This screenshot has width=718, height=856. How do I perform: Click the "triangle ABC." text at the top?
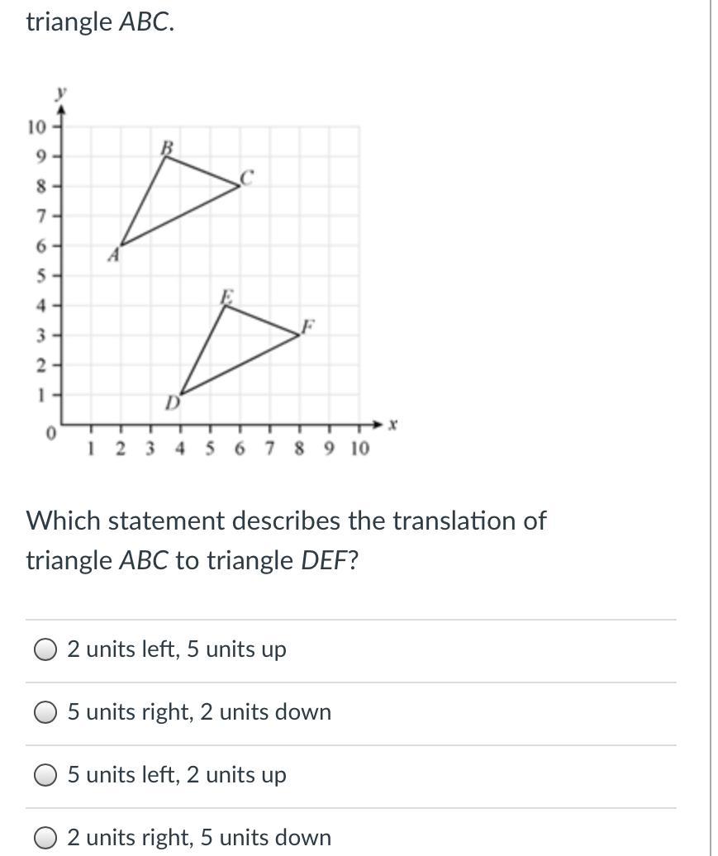click(100, 22)
